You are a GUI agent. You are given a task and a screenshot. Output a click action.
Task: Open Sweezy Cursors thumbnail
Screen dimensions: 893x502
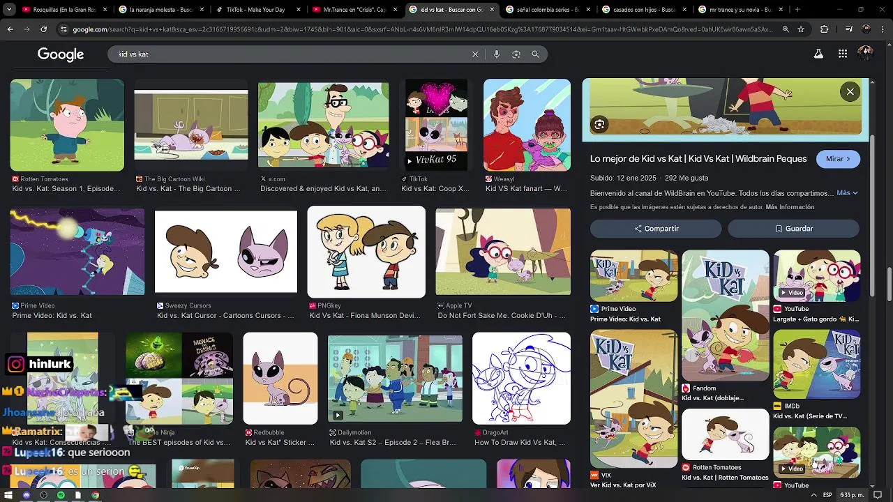(226, 252)
